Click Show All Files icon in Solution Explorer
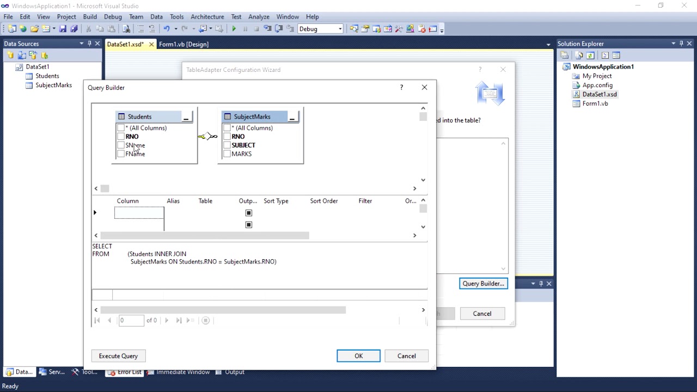This screenshot has width=697, height=392. pyautogui.click(x=579, y=55)
